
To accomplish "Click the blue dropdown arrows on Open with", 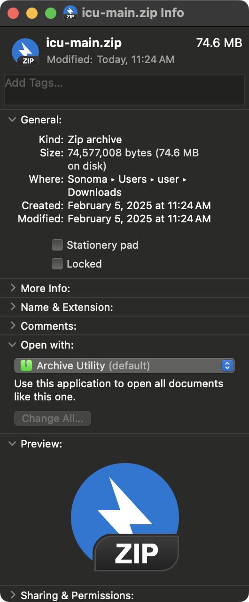I will click(x=227, y=366).
